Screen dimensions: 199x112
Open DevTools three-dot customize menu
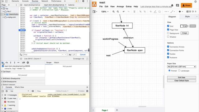click(x=87, y=1)
